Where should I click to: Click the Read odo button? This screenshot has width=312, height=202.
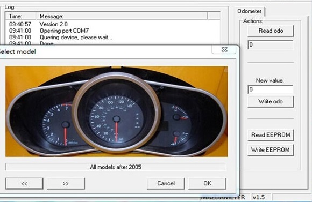(x=271, y=31)
